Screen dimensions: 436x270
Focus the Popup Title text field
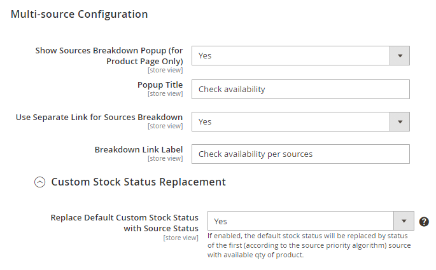click(x=300, y=89)
